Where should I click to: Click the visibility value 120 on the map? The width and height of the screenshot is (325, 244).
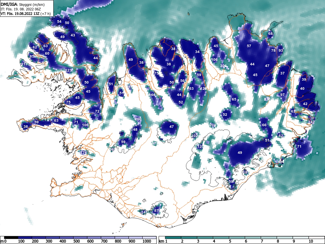click(201, 146)
